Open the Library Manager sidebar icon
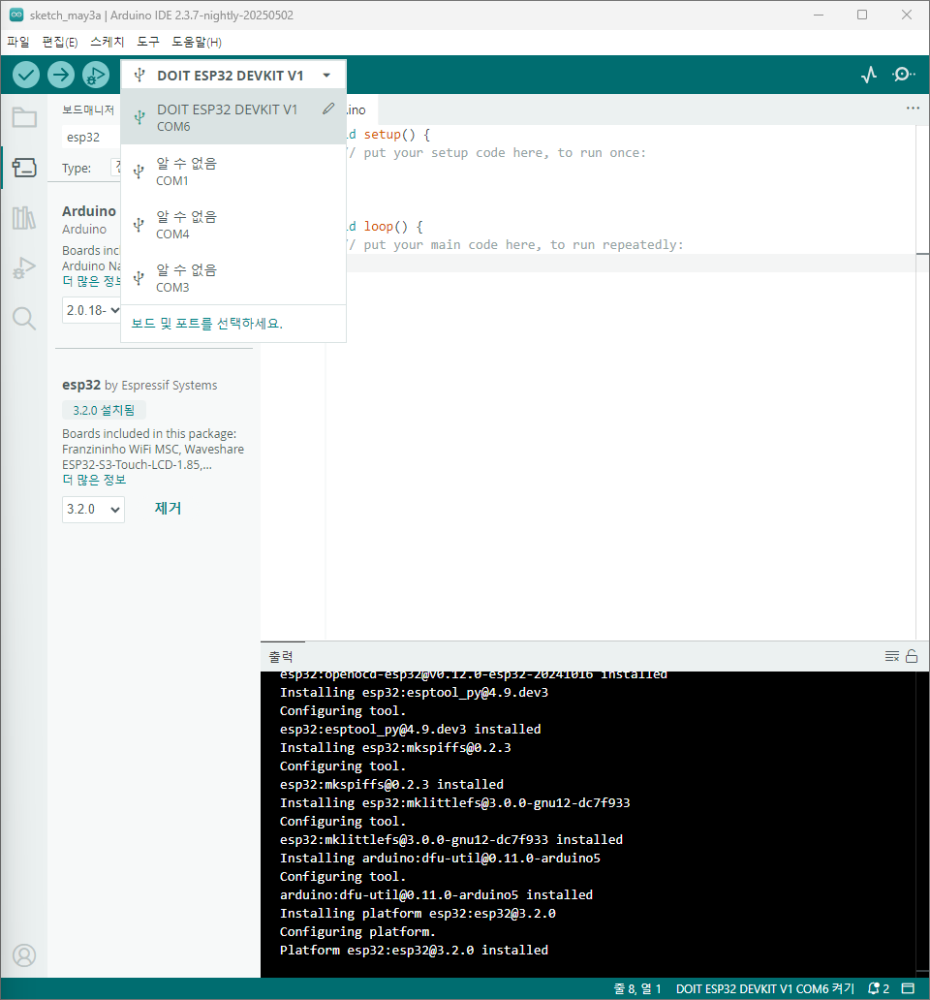 [x=24, y=217]
